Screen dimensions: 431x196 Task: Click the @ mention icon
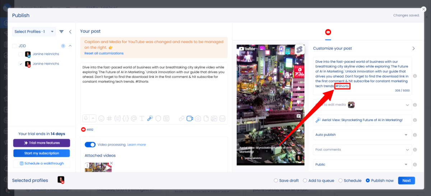[134, 118]
